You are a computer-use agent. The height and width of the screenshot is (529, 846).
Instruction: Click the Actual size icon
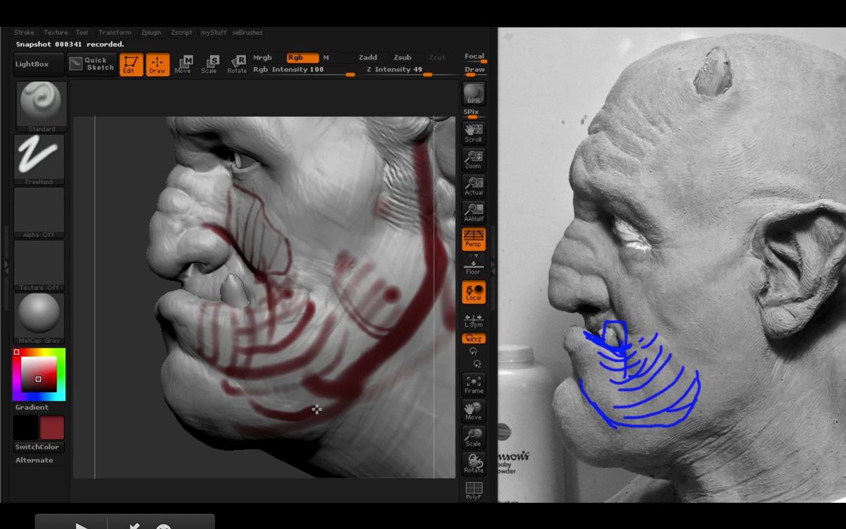(x=474, y=186)
